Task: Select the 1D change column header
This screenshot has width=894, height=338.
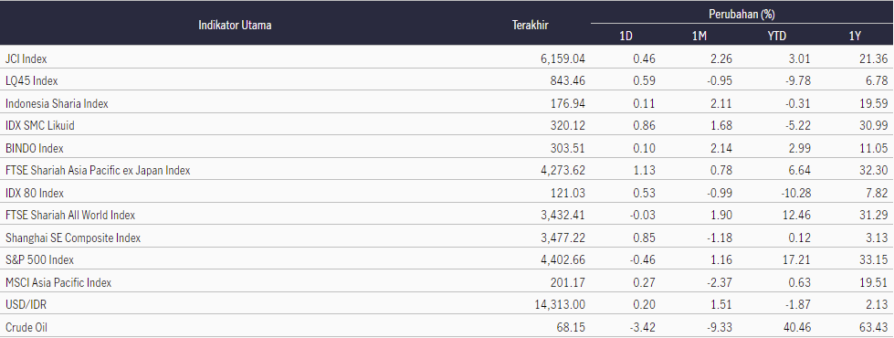Action: (x=626, y=36)
